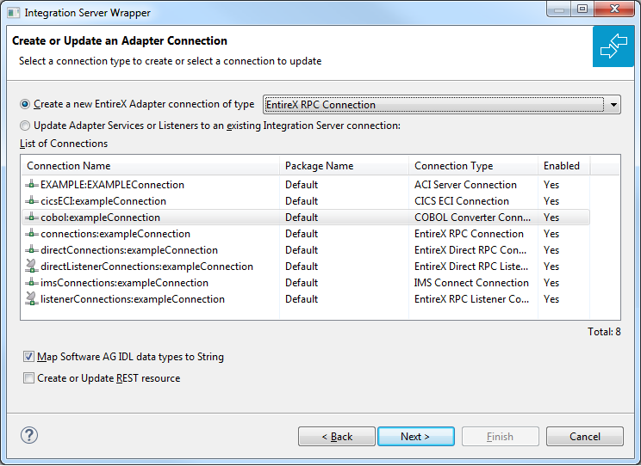
Task: Select directListenerConnections:exampleConnection row name
Action: (146, 267)
